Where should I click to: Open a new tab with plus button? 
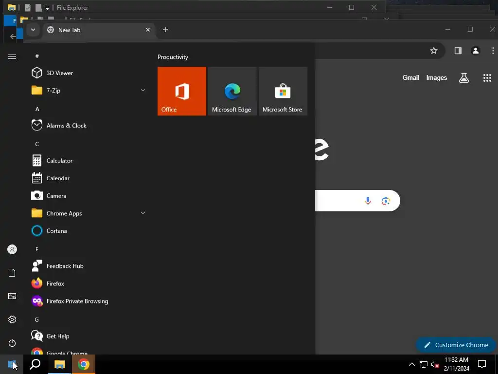tap(165, 30)
